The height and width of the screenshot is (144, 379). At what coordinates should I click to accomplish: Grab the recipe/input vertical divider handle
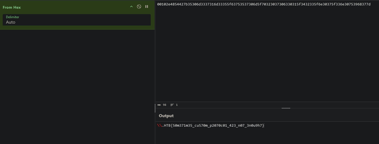coord(155,108)
